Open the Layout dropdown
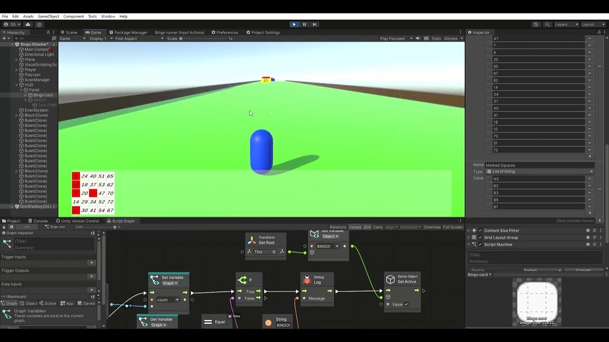The image size is (609, 342). pyautogui.click(x=593, y=24)
